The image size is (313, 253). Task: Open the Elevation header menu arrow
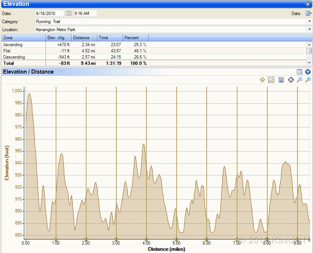[308, 4]
